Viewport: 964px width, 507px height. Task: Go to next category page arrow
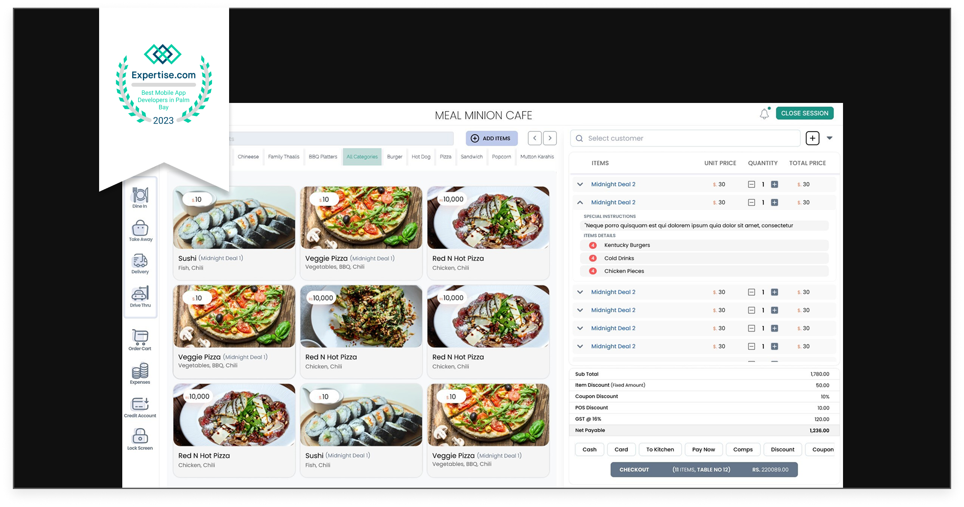click(550, 138)
